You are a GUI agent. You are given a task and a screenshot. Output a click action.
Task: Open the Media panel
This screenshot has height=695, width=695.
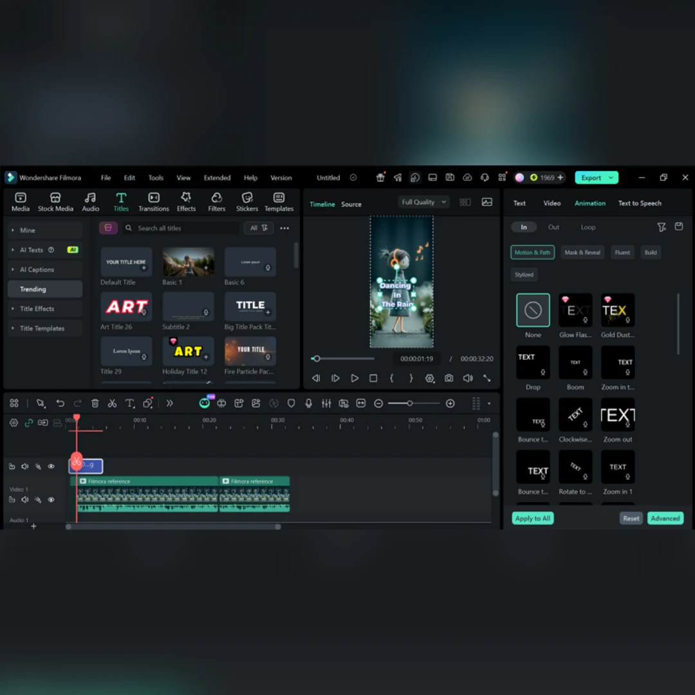tap(21, 201)
